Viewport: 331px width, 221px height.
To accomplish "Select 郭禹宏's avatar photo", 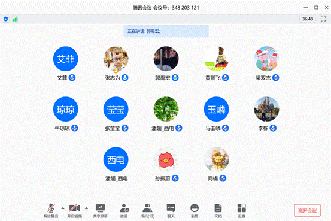I will point(166,59).
